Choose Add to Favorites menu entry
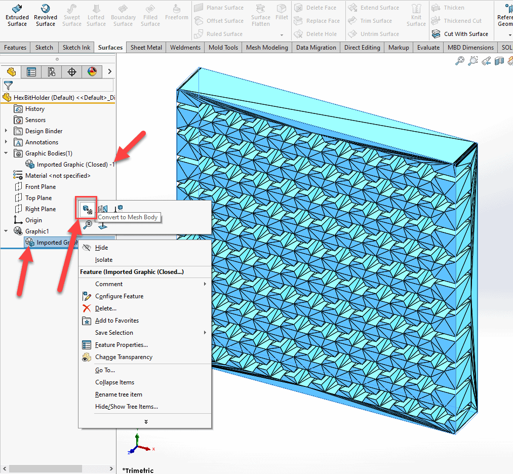The image size is (513, 474). pos(145,321)
